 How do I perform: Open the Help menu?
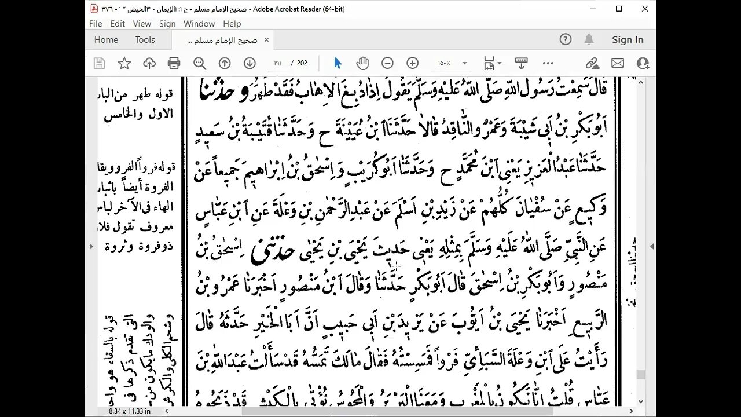pyautogui.click(x=232, y=24)
